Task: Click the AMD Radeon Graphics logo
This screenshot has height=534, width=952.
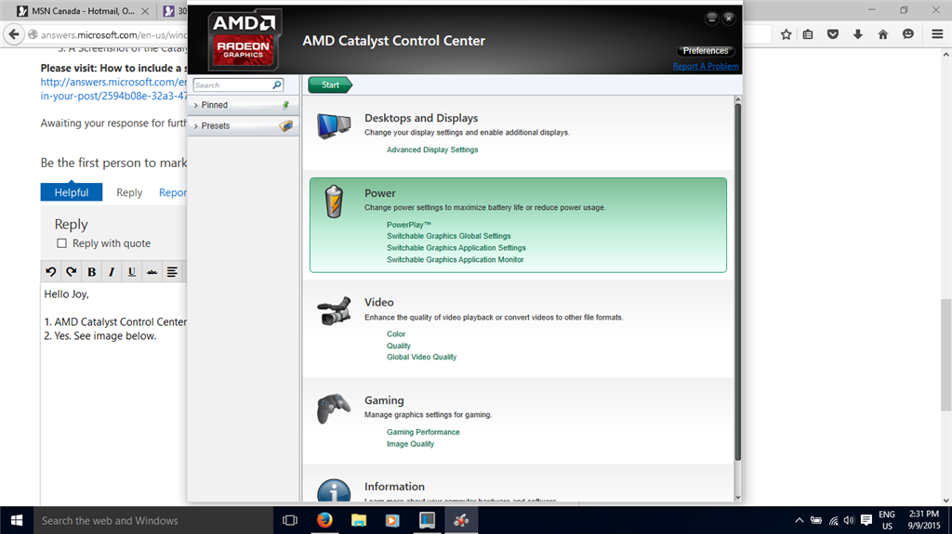Action: tap(245, 40)
